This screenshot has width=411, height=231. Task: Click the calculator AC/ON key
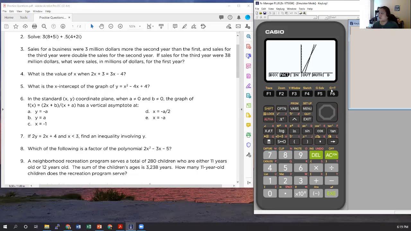(331, 155)
